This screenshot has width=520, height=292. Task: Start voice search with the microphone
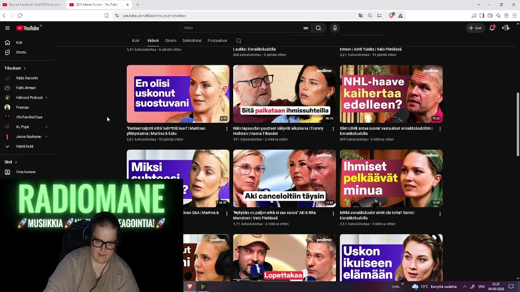click(x=335, y=28)
